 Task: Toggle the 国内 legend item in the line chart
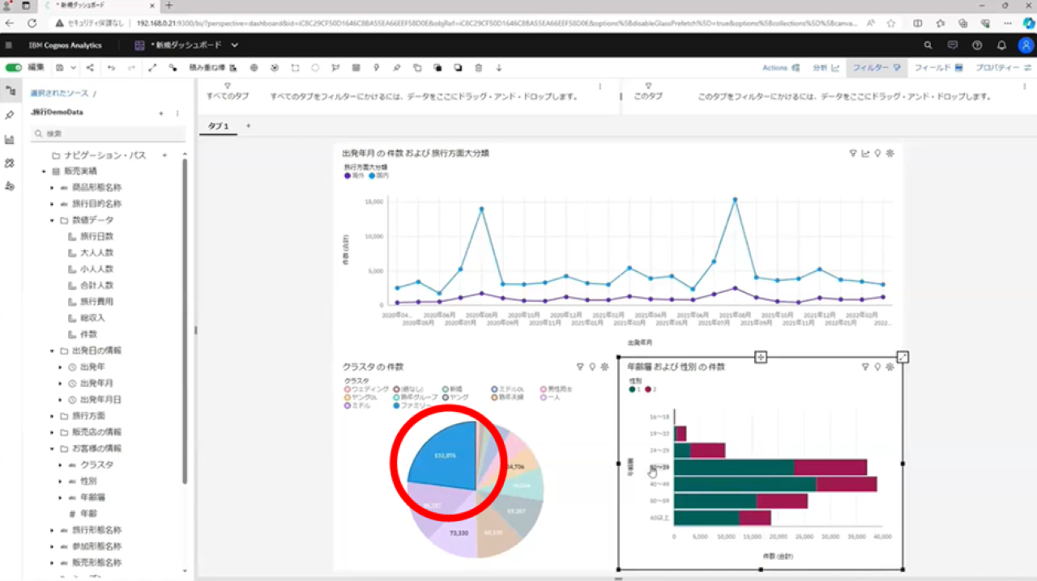click(378, 175)
